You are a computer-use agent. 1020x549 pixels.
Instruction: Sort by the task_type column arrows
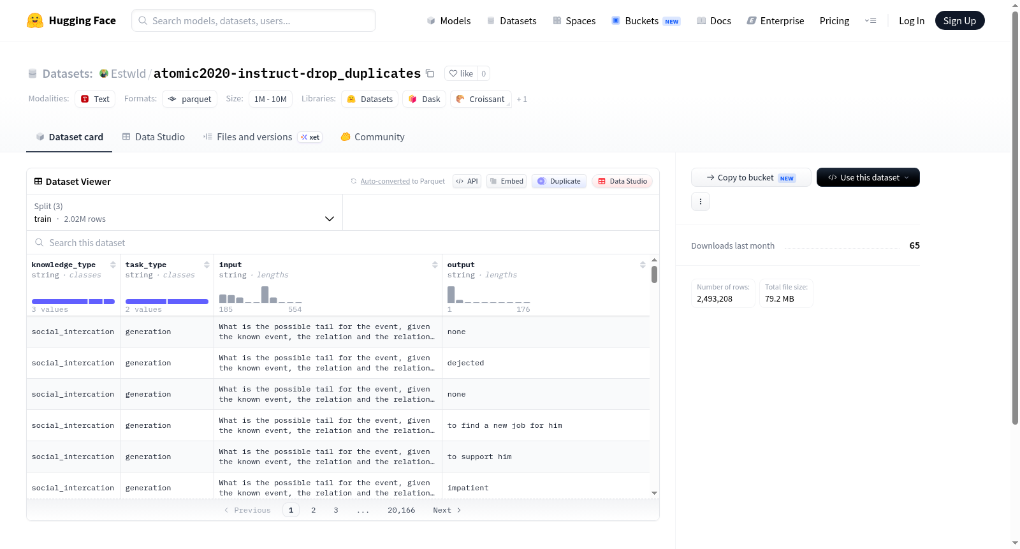coord(207,265)
